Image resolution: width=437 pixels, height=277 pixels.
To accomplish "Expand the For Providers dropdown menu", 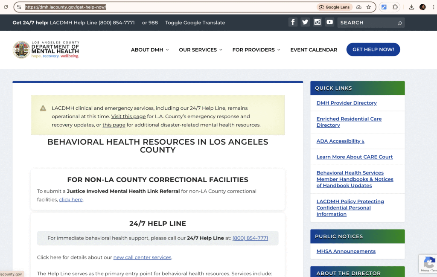I will pyautogui.click(x=256, y=50).
